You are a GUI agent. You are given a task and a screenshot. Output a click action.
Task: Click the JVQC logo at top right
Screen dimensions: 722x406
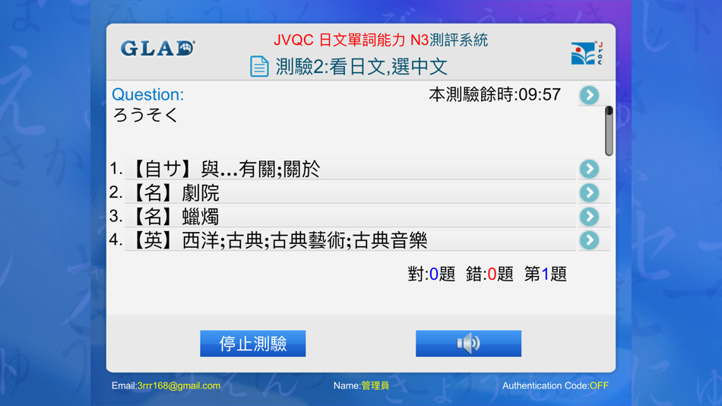(x=587, y=53)
